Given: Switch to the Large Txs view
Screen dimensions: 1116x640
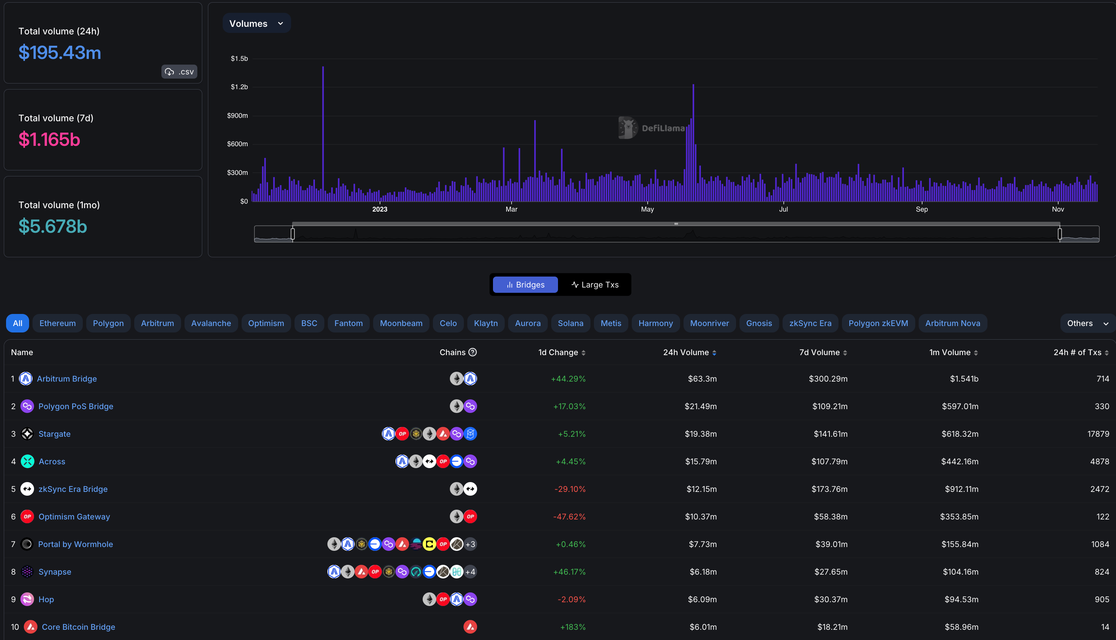Looking at the screenshot, I should [x=595, y=284].
